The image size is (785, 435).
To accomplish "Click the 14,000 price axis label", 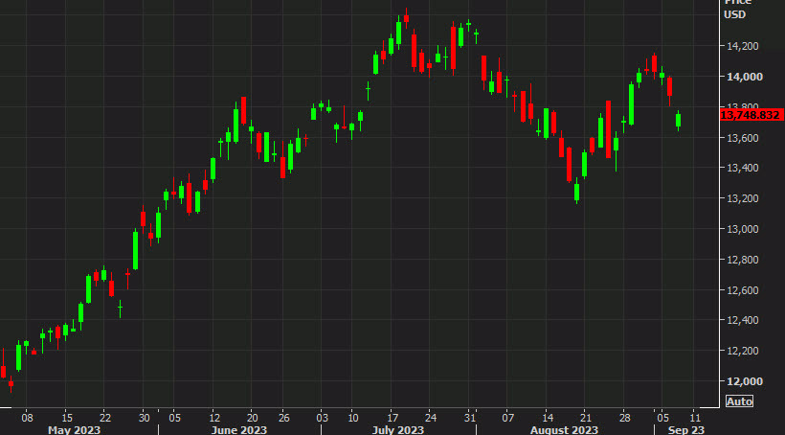I will tap(743, 77).
